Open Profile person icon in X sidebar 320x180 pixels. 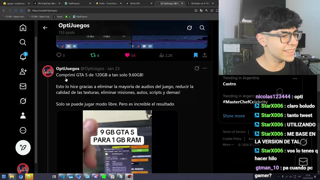click(x=23, y=115)
